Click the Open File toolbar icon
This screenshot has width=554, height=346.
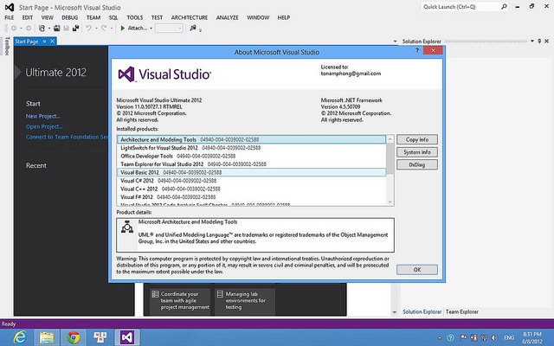(x=56, y=29)
